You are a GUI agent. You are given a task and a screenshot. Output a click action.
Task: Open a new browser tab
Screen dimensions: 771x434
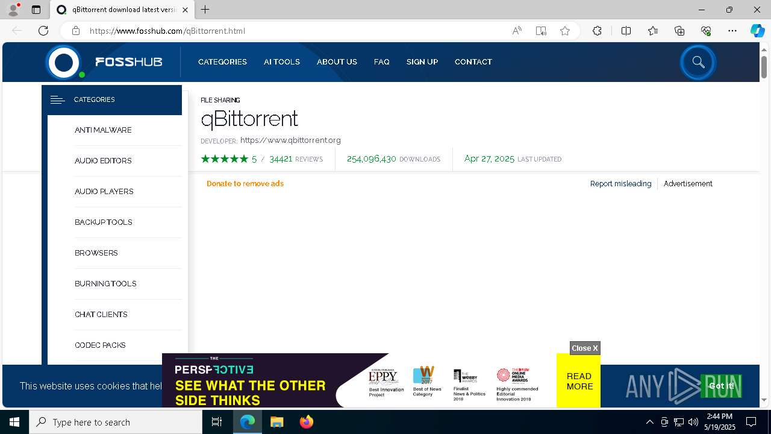(x=205, y=10)
